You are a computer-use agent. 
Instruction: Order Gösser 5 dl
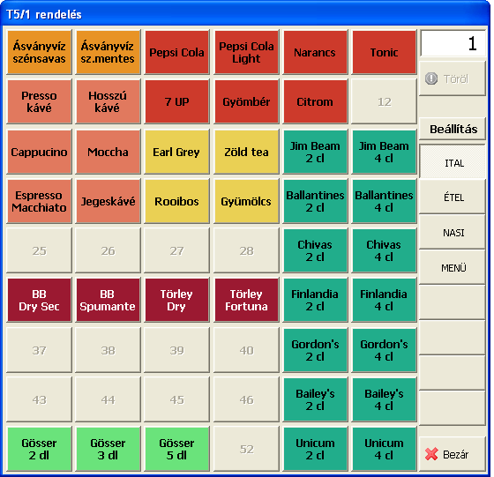coord(176,449)
